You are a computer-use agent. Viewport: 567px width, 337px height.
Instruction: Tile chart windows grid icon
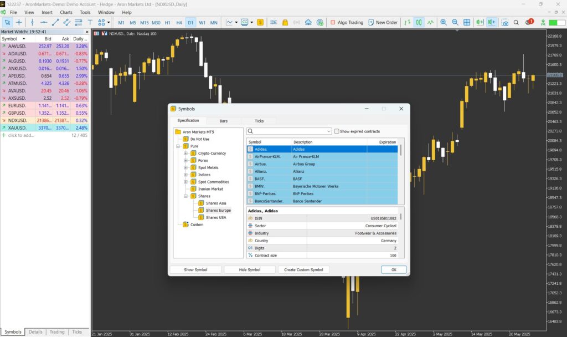(467, 22)
